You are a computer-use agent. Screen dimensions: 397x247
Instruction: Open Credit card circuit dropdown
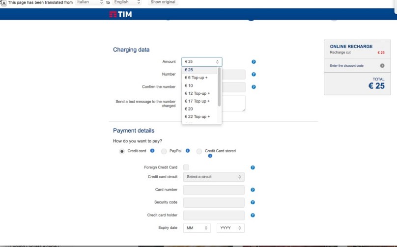click(x=214, y=177)
